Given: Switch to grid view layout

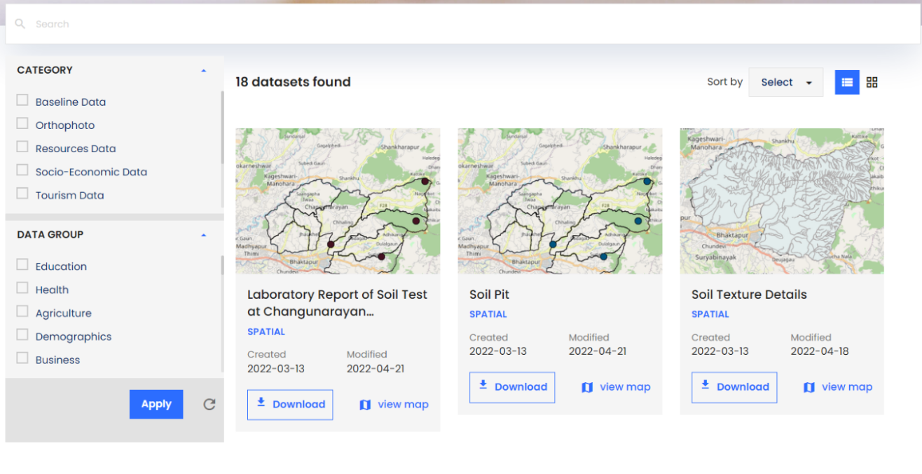Looking at the screenshot, I should [872, 82].
